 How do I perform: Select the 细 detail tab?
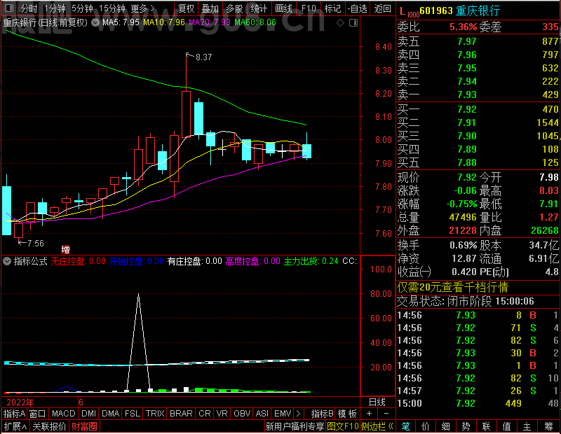(x=446, y=426)
